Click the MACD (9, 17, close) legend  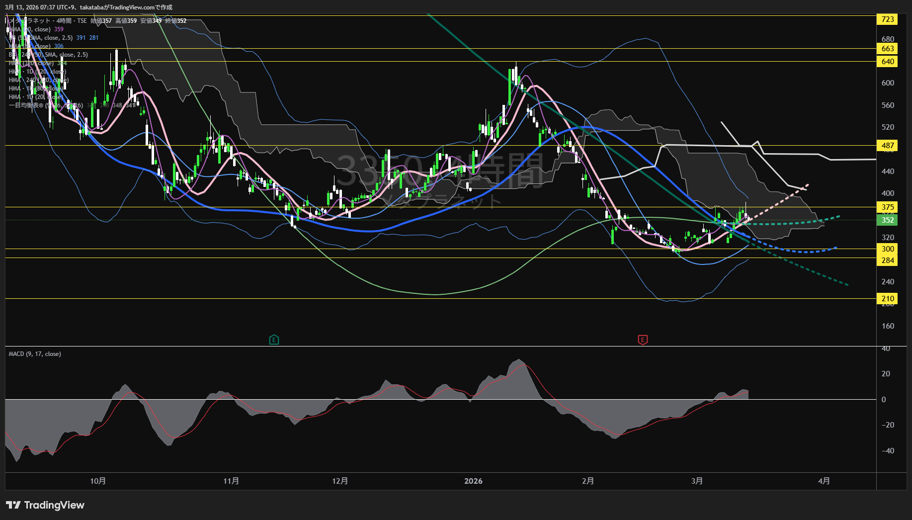pos(35,354)
